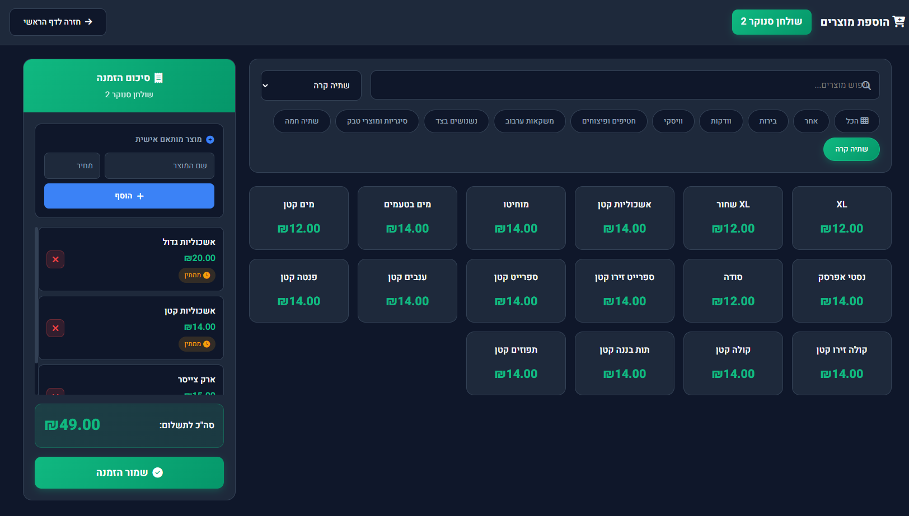Viewport: 909px width, 516px height.
Task: Toggle the active שתיה קרה green chip
Action: pyautogui.click(x=851, y=149)
